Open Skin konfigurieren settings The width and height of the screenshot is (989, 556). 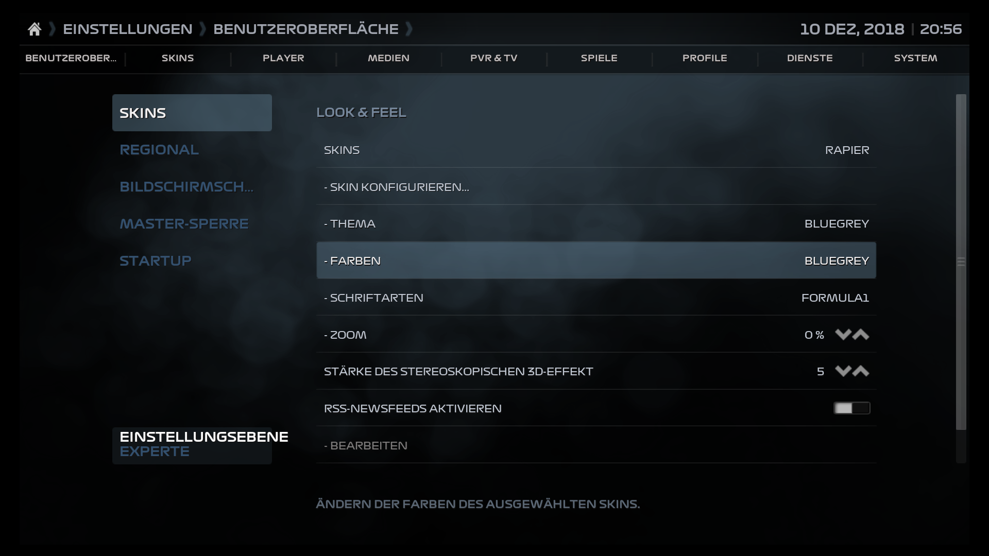pos(595,187)
